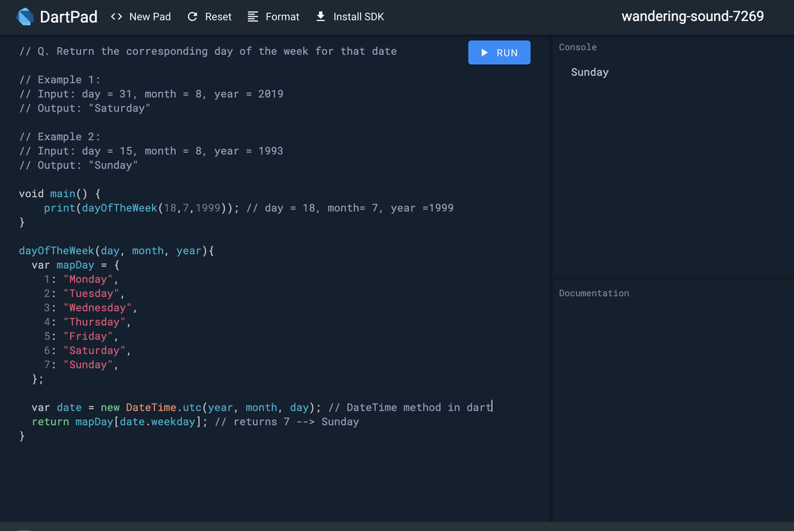Click the 'DateTime method in dart' comment
Viewport: 794px width, 531px height.
[x=410, y=407]
